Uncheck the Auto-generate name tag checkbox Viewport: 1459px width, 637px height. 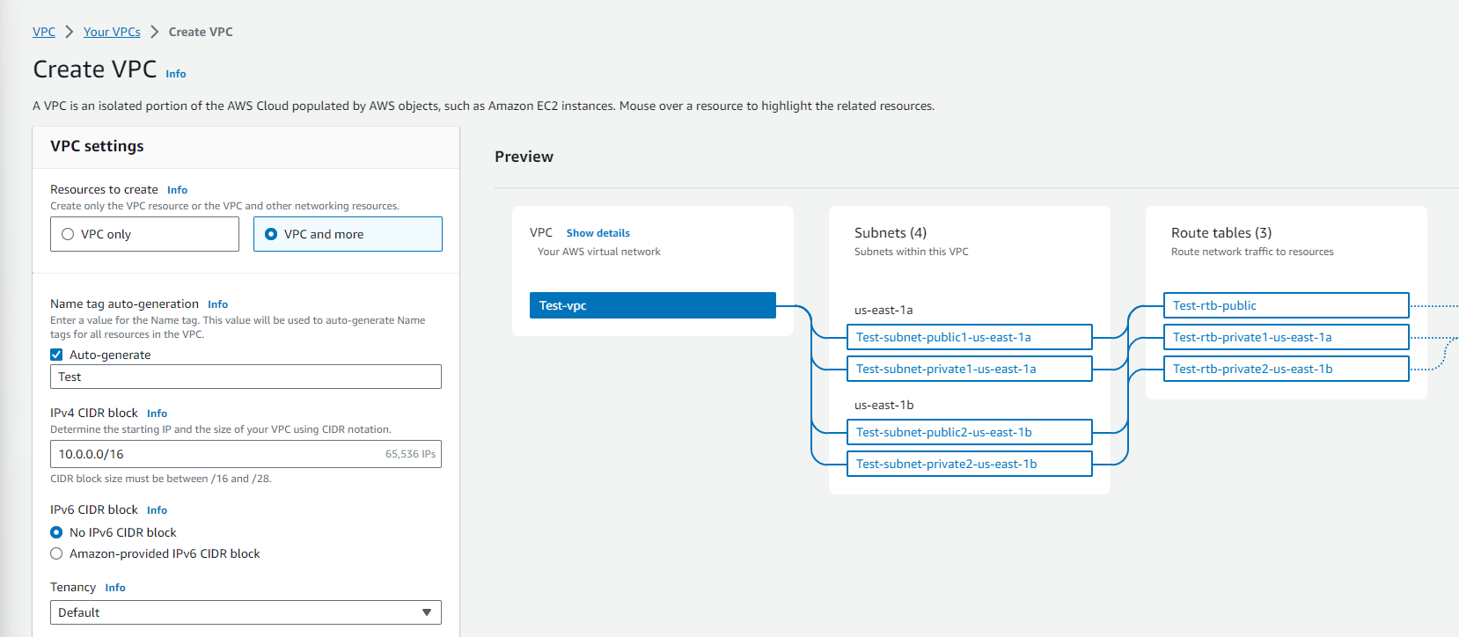click(55, 355)
